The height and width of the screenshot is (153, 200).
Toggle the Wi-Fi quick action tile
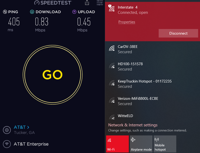click(x=118, y=144)
